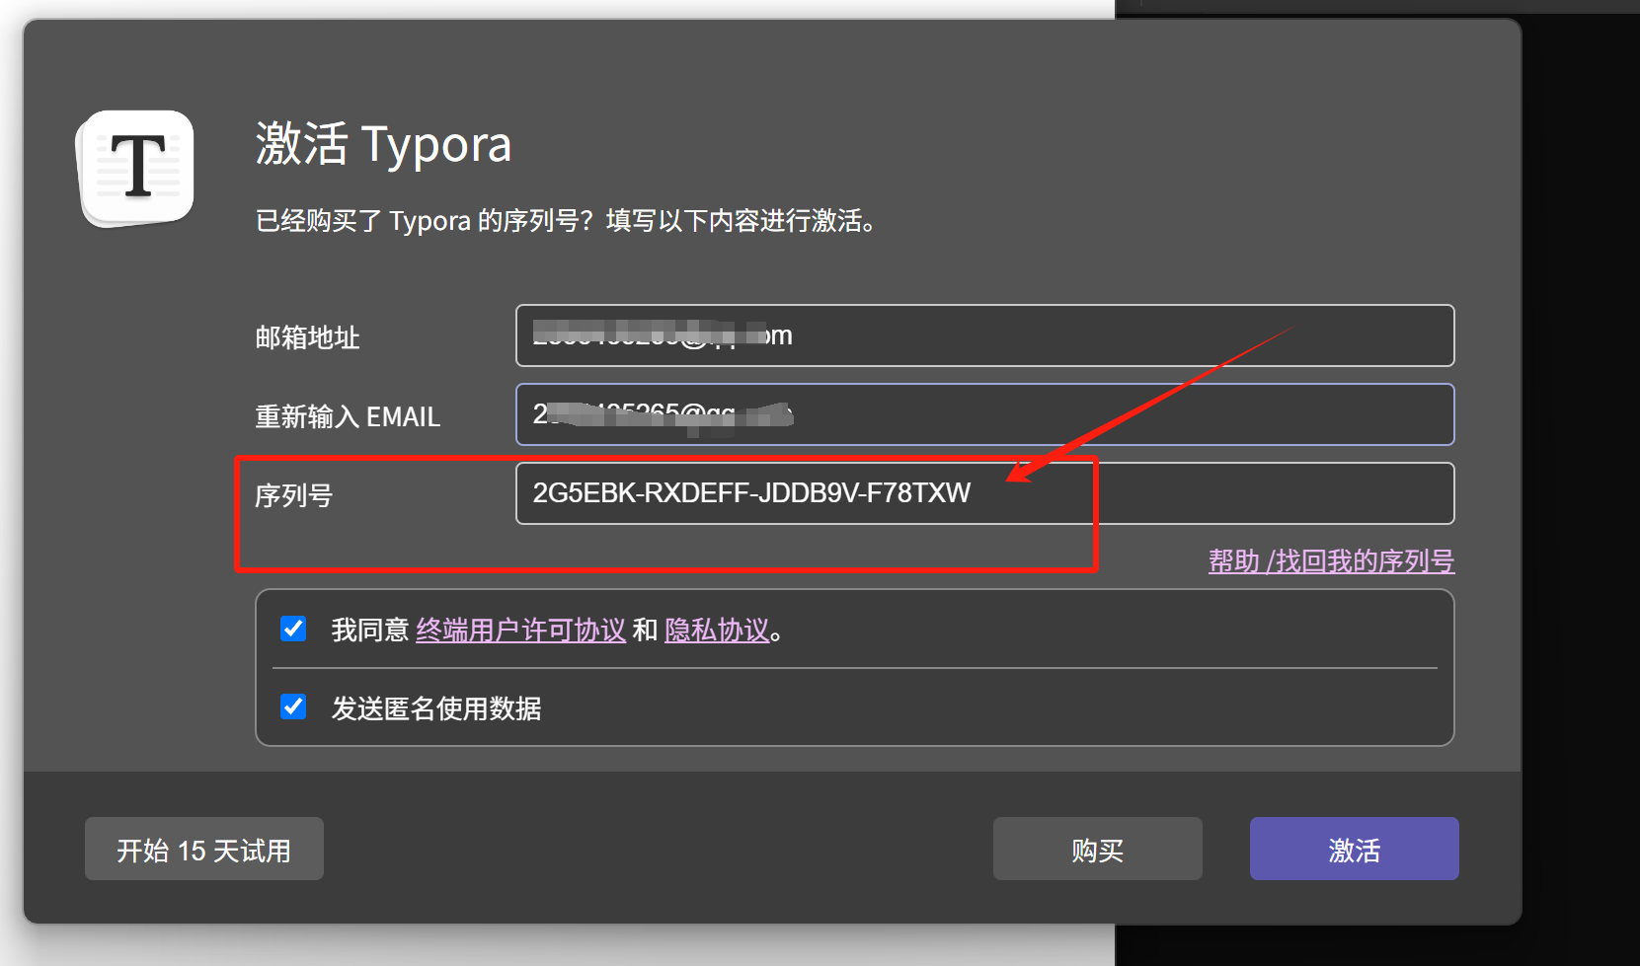Toggle the 我同意 agreement checkbox

(x=293, y=629)
